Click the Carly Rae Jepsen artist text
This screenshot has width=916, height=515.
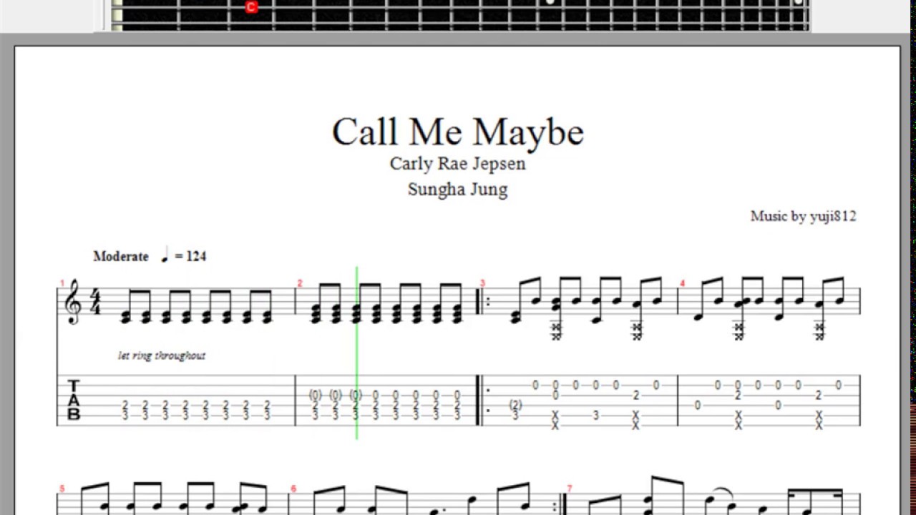point(458,164)
